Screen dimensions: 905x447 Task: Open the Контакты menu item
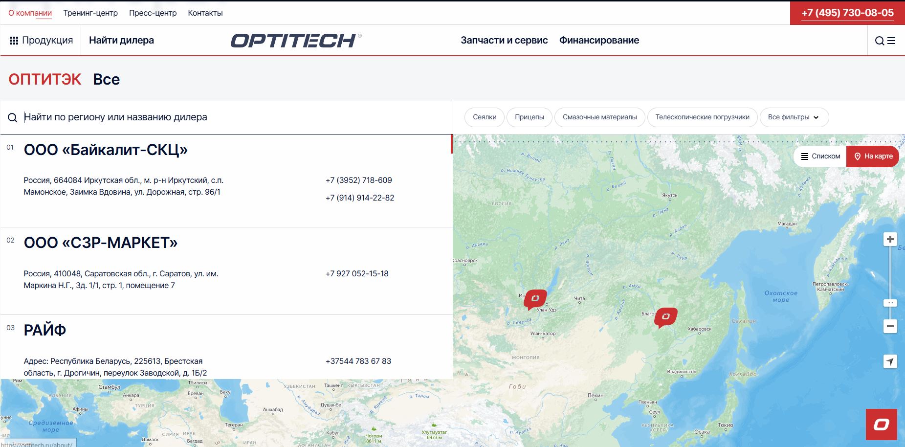pyautogui.click(x=205, y=13)
